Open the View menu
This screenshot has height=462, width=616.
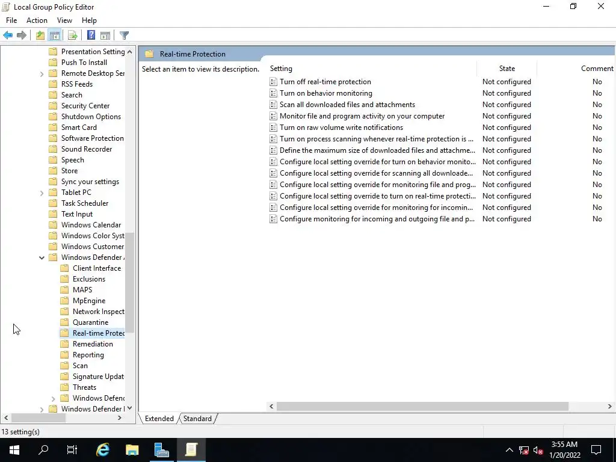(64, 20)
